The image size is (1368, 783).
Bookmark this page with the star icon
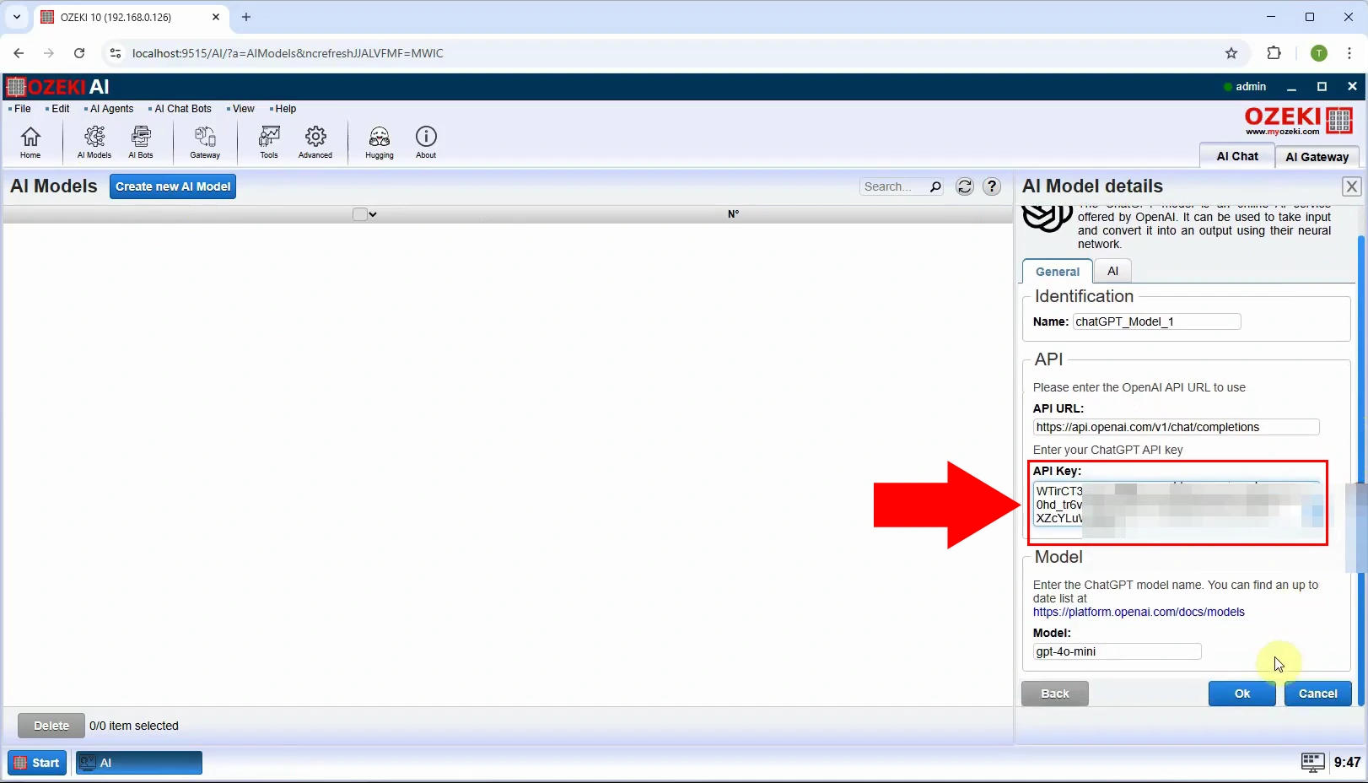[1231, 53]
